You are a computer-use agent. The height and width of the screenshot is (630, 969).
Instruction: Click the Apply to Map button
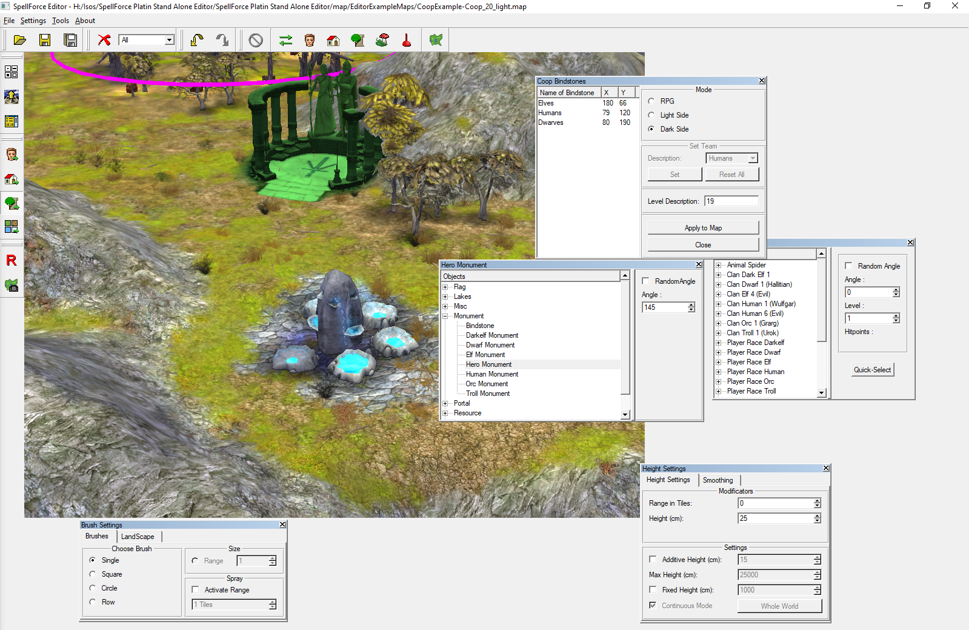coord(703,228)
